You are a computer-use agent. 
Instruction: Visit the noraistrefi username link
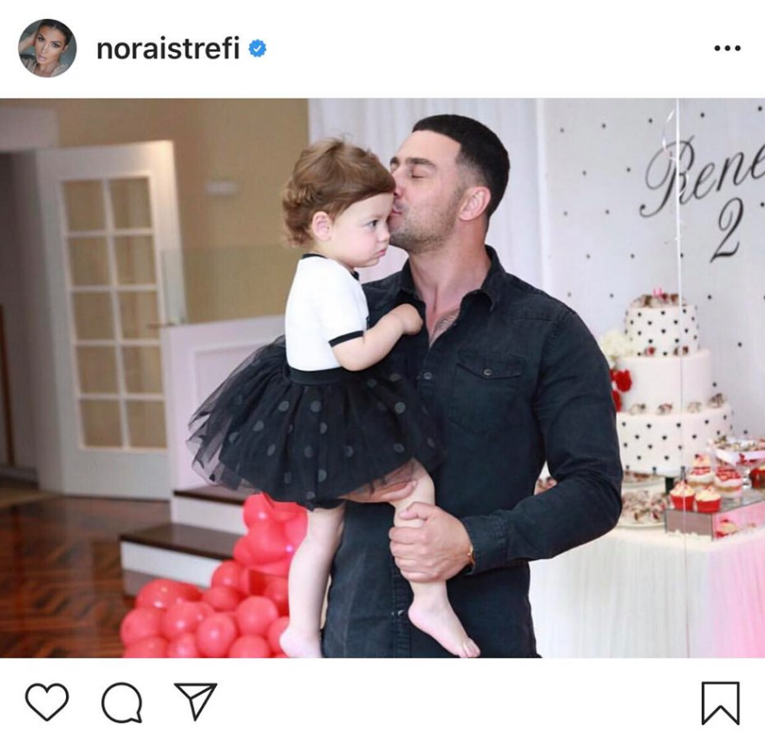point(168,49)
